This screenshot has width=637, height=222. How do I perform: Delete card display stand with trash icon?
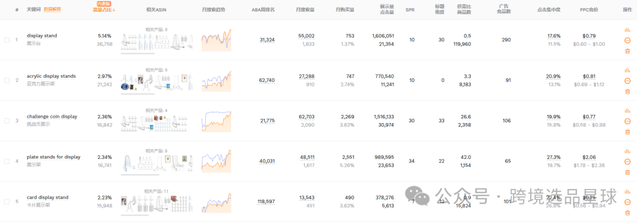point(627,213)
